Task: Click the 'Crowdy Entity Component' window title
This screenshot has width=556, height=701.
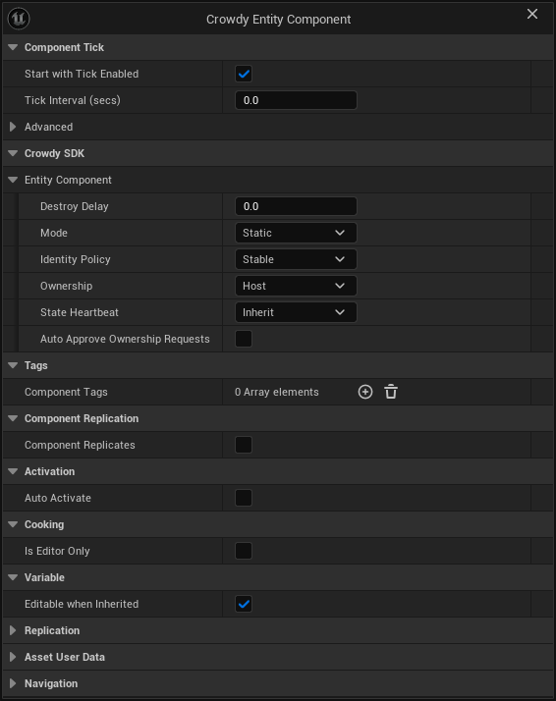Action: coord(278,20)
